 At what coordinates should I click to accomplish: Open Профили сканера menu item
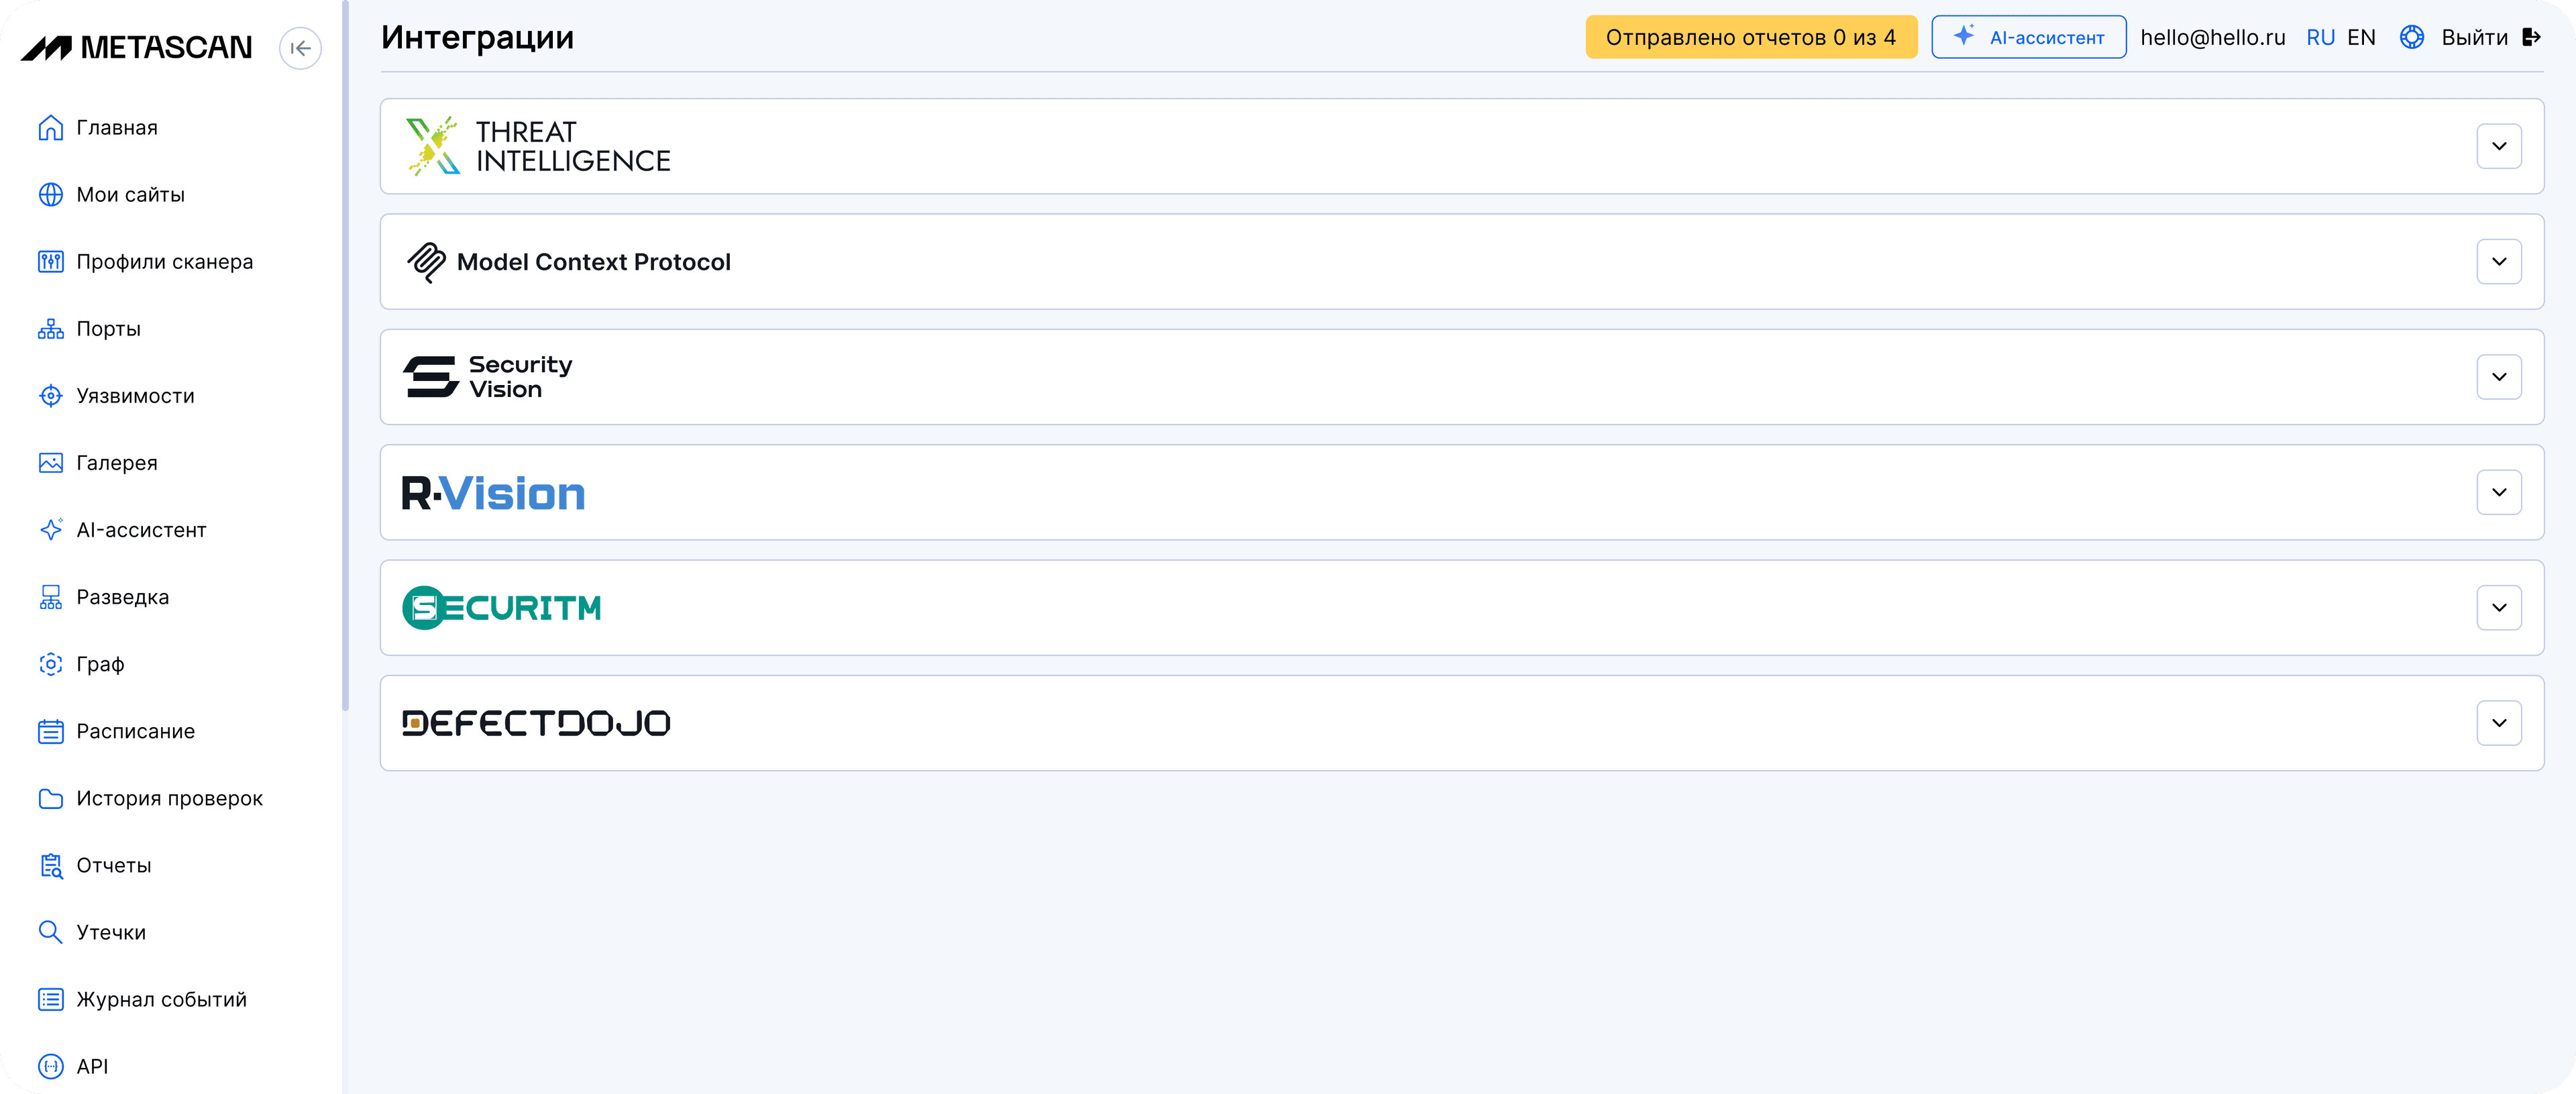point(165,262)
